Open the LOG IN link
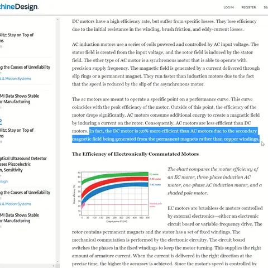 pyautogui.click(x=228, y=7)
